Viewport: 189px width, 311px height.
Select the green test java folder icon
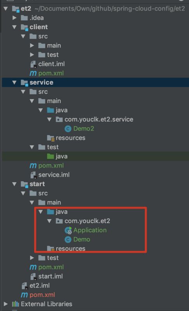click(x=51, y=156)
